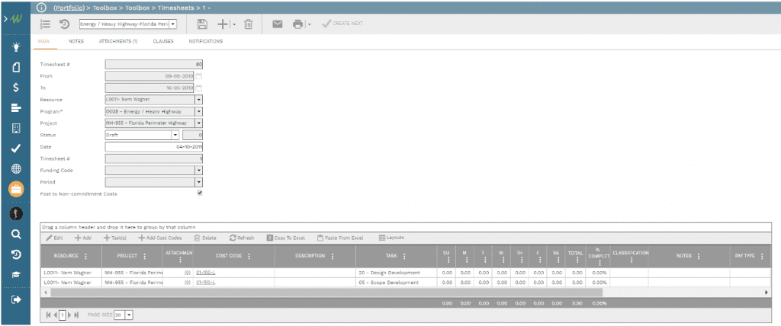Log out using sidebar exit icon

(x=16, y=299)
